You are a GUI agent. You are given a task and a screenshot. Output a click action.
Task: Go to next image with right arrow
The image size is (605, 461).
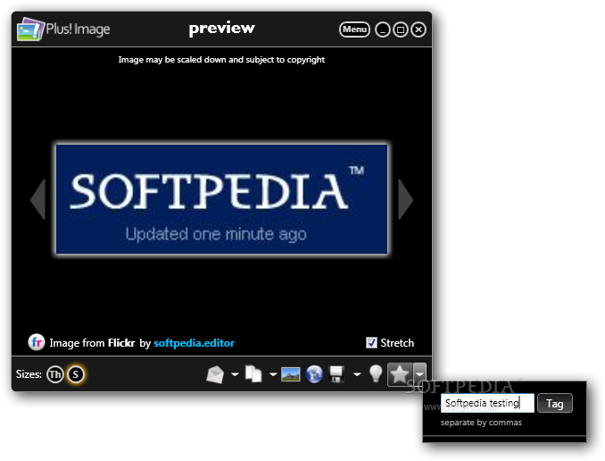point(405,199)
